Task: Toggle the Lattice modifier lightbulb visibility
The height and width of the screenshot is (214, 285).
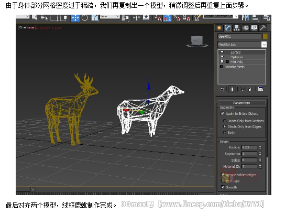Action: coord(222,52)
